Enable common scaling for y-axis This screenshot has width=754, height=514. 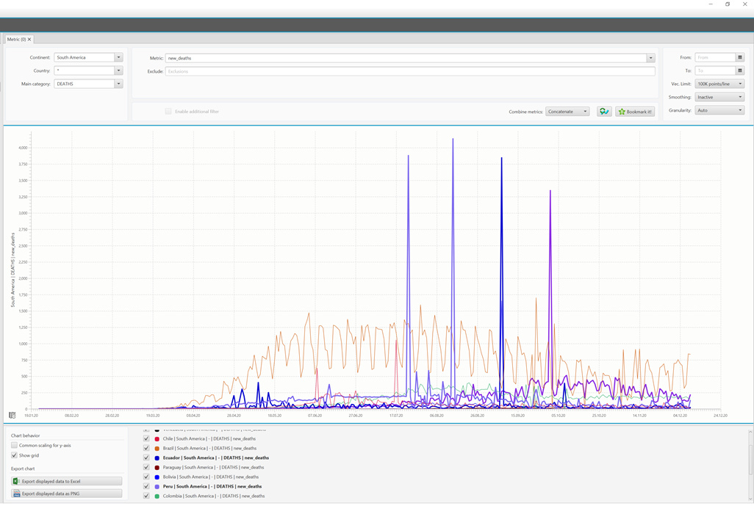[x=15, y=445]
